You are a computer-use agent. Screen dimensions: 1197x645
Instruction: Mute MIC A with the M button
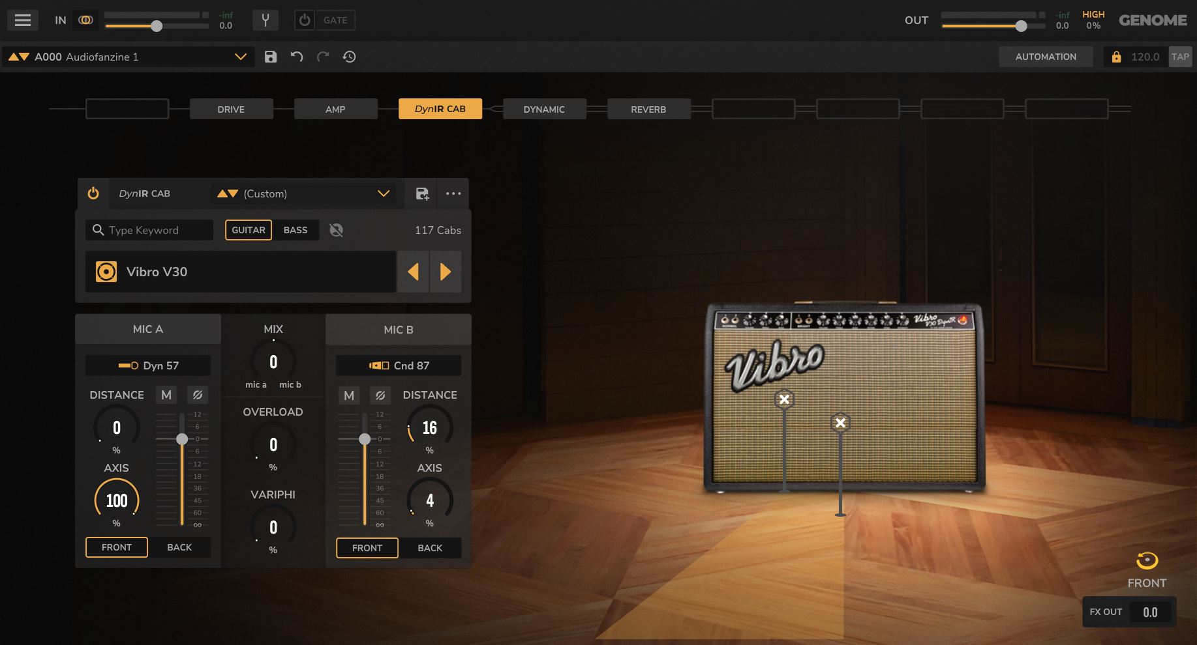click(166, 395)
